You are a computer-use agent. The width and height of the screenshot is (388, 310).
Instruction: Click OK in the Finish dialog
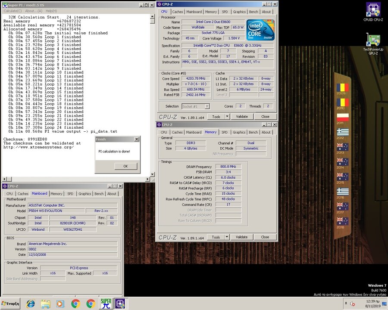click(125, 166)
